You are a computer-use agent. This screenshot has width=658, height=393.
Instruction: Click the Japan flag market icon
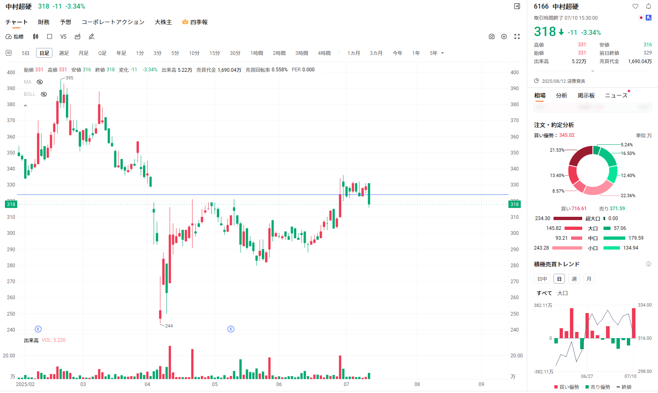[x=641, y=18]
